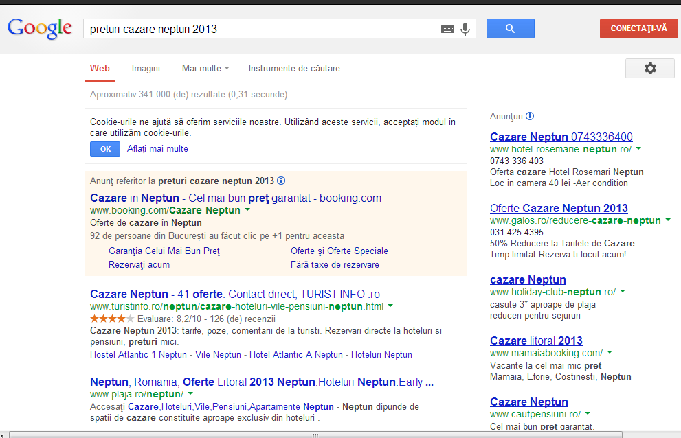Click 'Evaluare: 8,2/10 - 126 (de) recenzii' text
This screenshot has width=681, height=438.
click(206, 319)
